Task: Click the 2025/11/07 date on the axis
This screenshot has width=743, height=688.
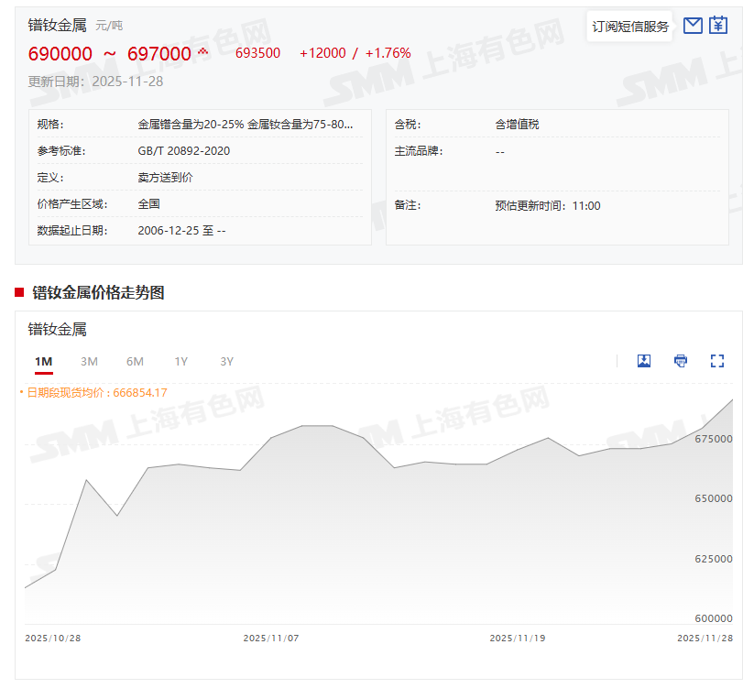Action: point(270,638)
